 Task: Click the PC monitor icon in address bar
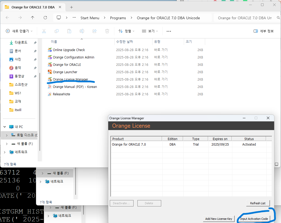tap(59, 18)
